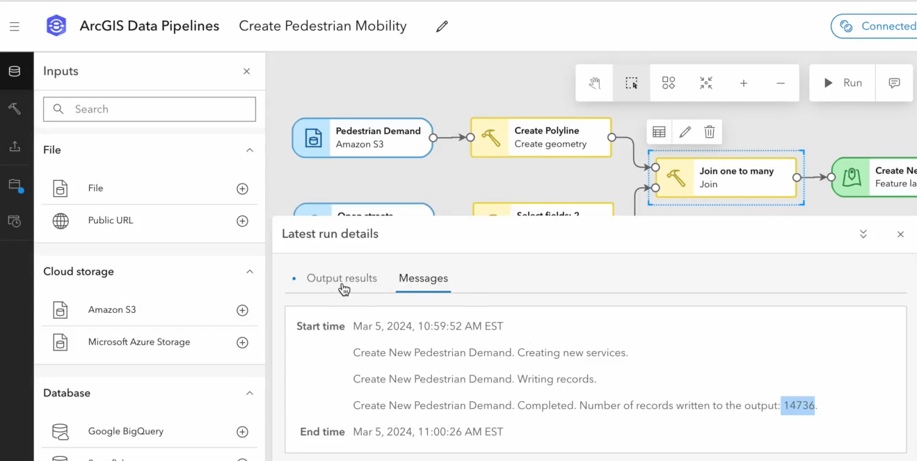Toggle the hand pan tool

(594, 82)
